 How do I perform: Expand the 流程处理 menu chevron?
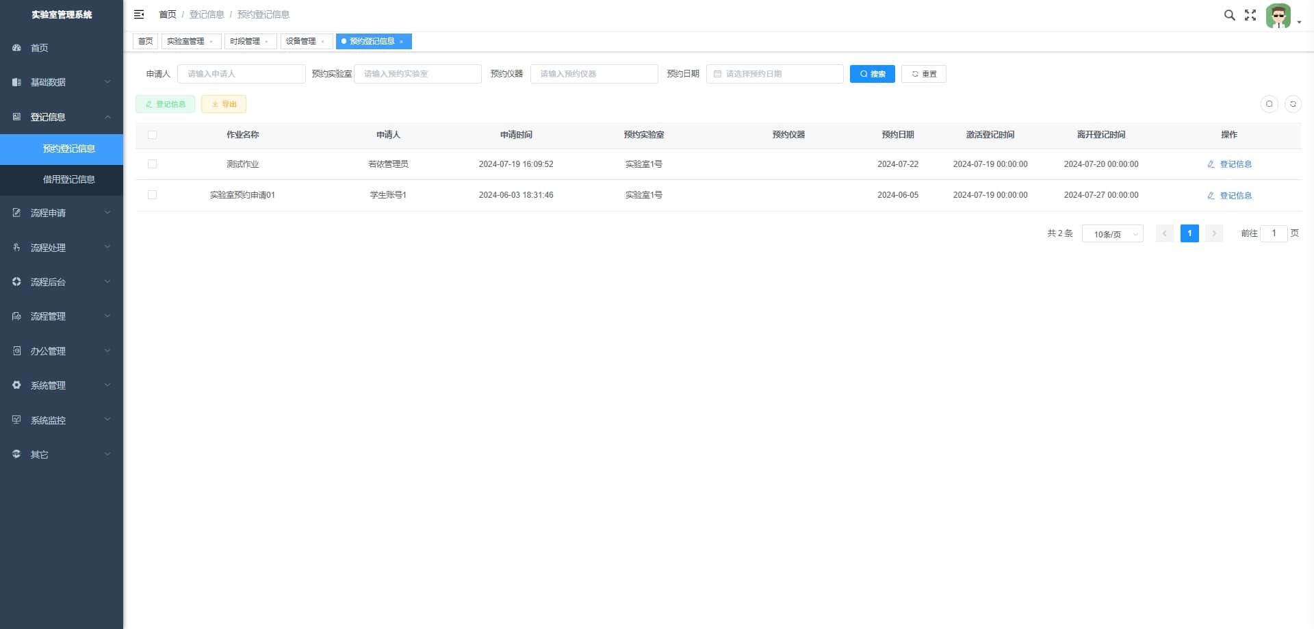[x=107, y=248]
